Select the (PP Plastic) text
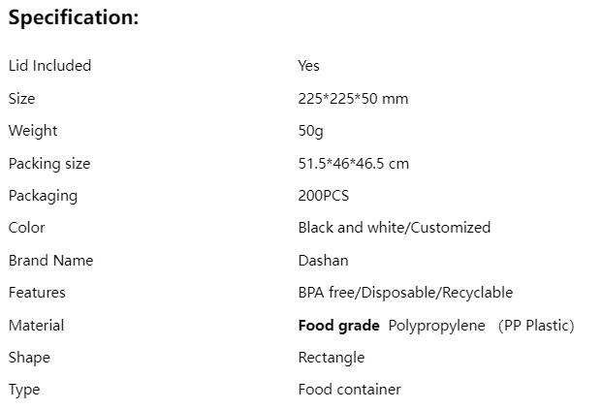602x409 pixels. (536, 326)
